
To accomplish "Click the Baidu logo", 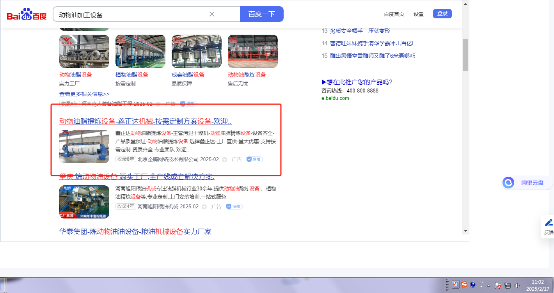I will [x=27, y=15].
